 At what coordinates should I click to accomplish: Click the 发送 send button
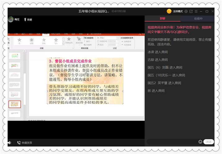tap(209, 142)
